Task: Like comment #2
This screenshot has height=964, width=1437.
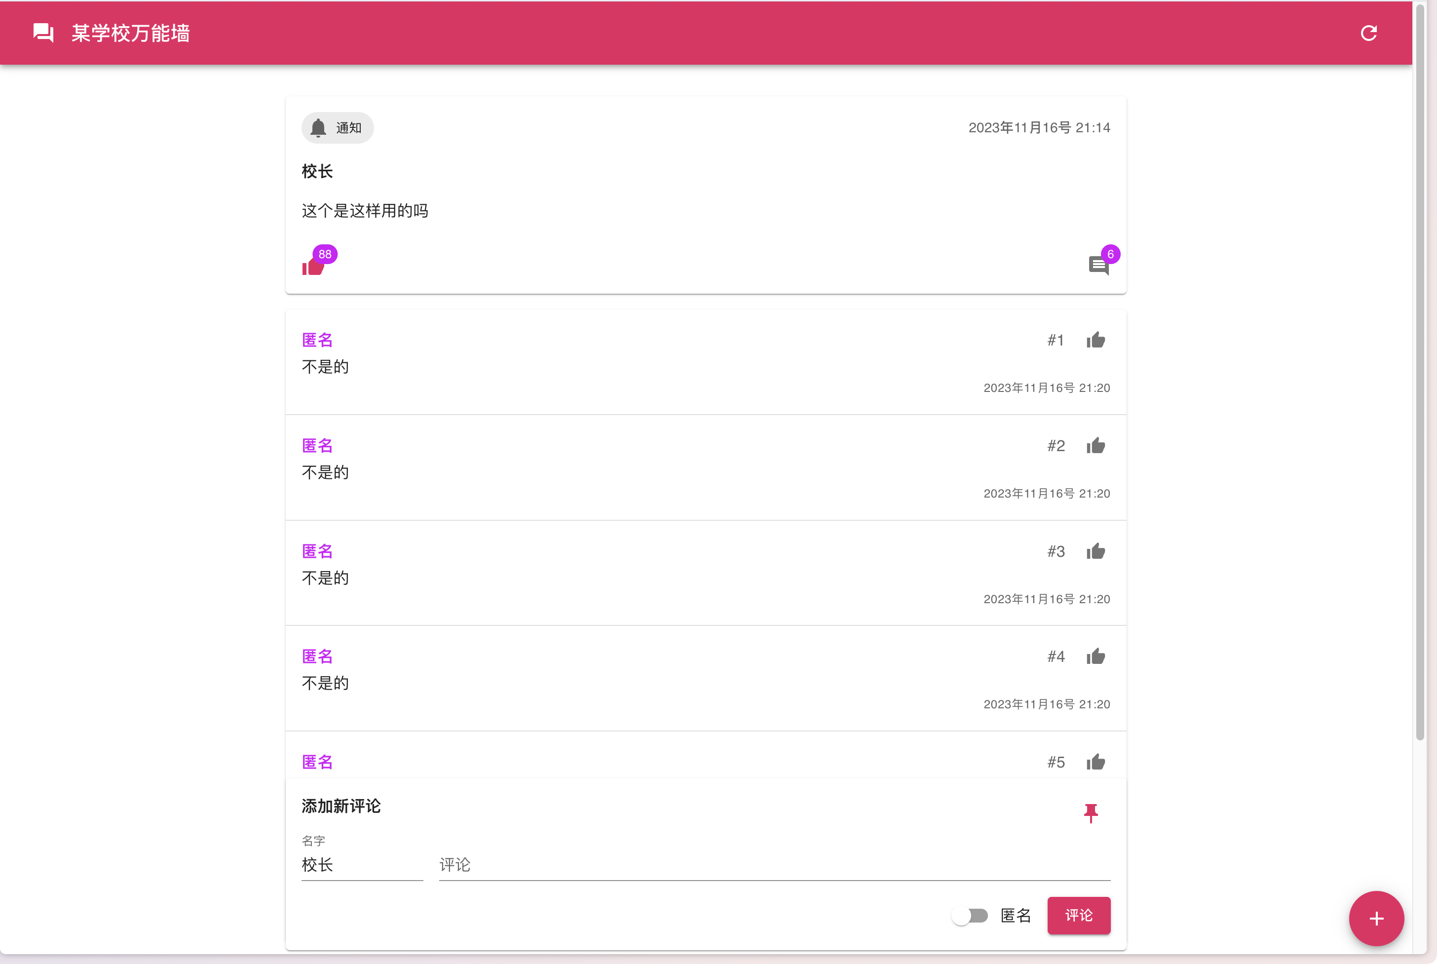Action: coord(1095,446)
